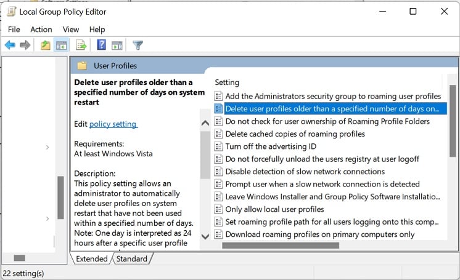Switch to the Standard tab

pos(132,258)
